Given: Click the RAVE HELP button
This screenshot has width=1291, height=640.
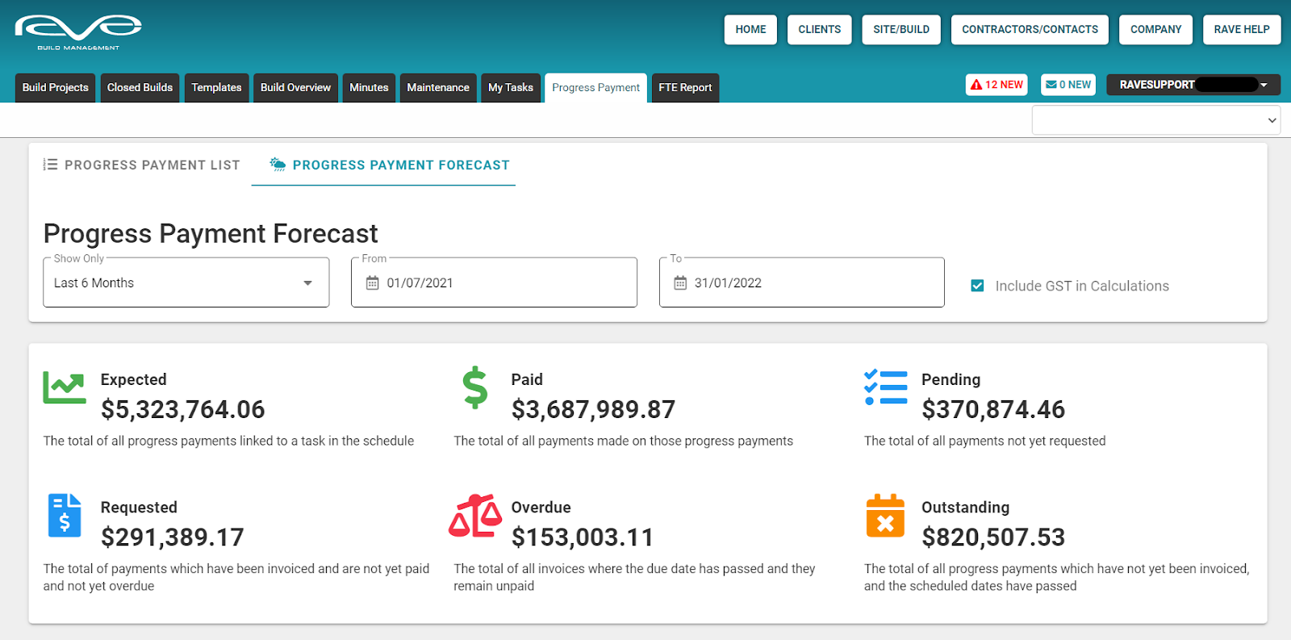Looking at the screenshot, I should (x=1242, y=30).
